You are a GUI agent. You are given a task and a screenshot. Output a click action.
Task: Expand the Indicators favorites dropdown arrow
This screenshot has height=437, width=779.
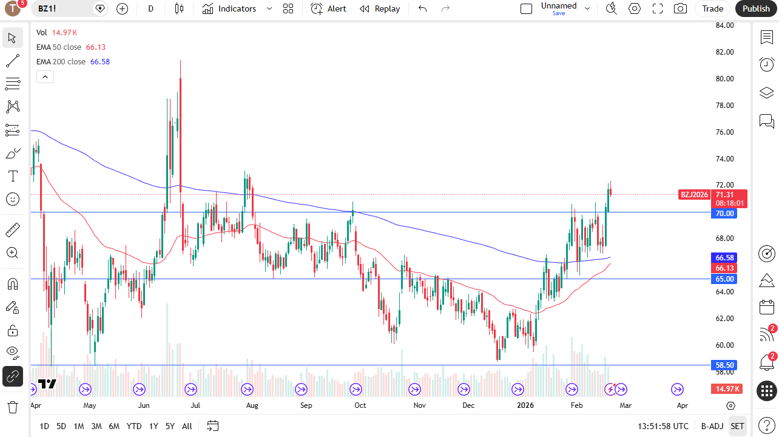pyautogui.click(x=269, y=8)
